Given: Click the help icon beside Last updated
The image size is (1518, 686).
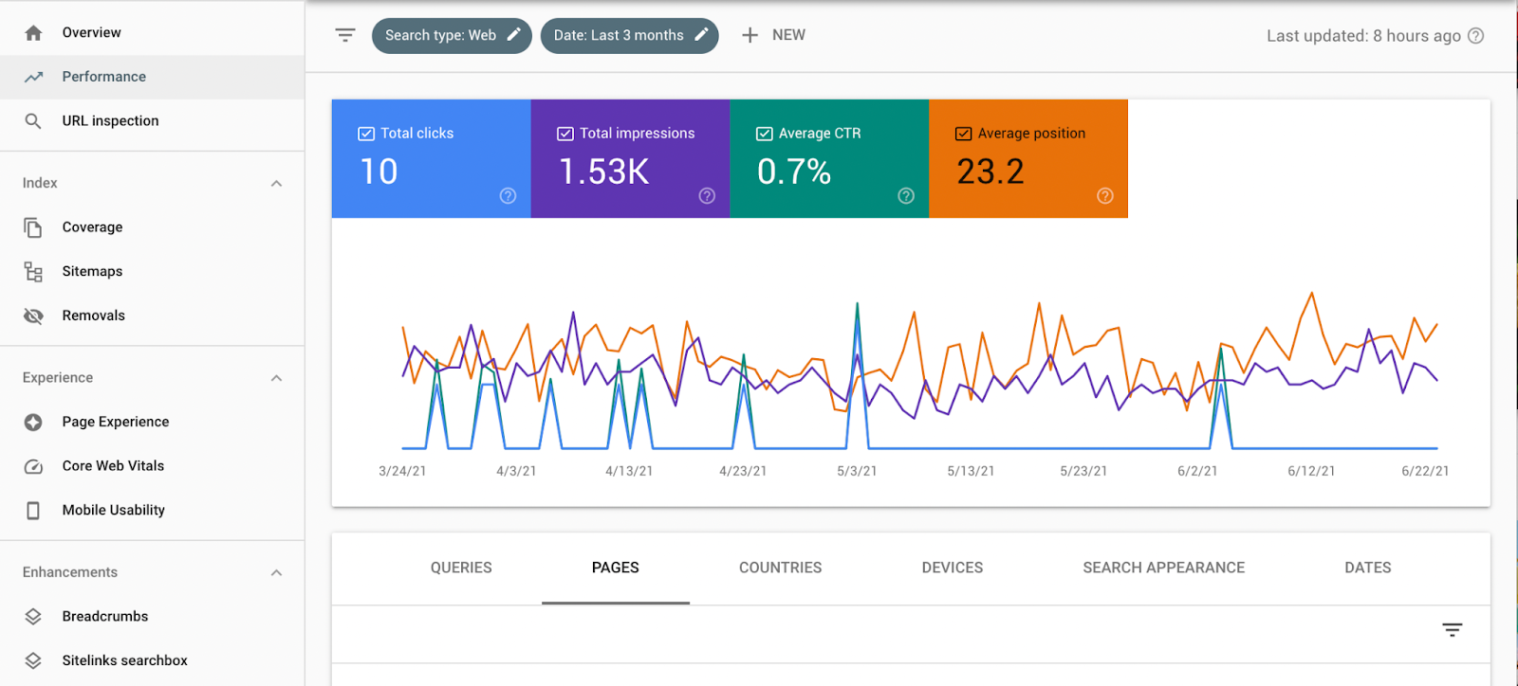Looking at the screenshot, I should 1476,36.
